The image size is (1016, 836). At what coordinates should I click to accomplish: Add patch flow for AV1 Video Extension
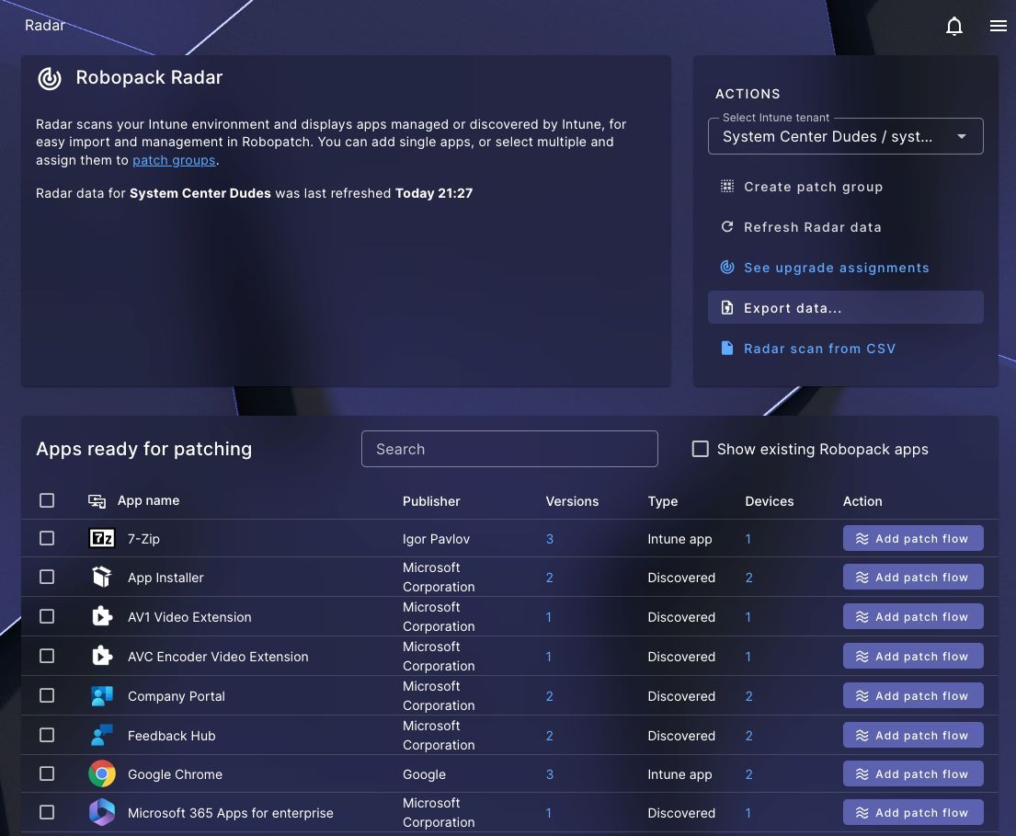(x=912, y=616)
